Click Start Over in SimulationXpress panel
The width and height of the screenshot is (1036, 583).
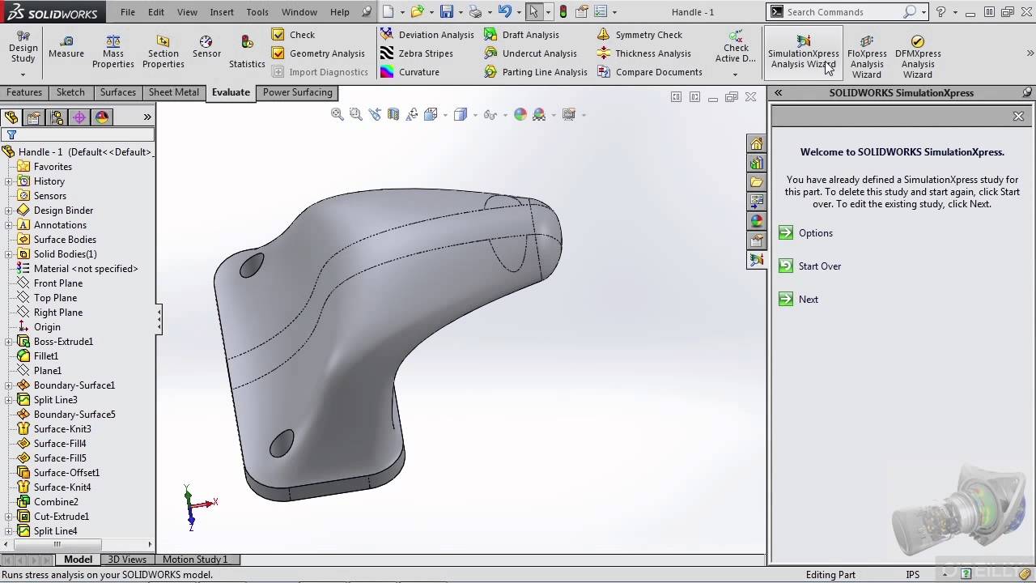click(810, 266)
